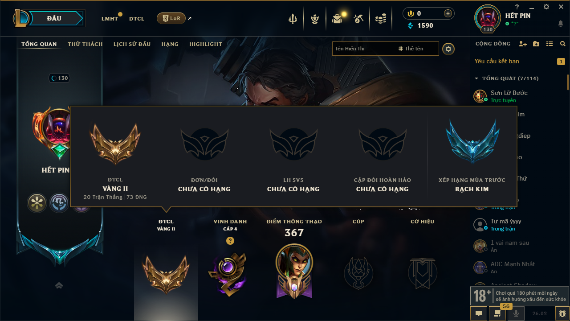Viewport: 570px width, 321px height.
Task: Open the Loot chest icon
Action: coord(337,19)
